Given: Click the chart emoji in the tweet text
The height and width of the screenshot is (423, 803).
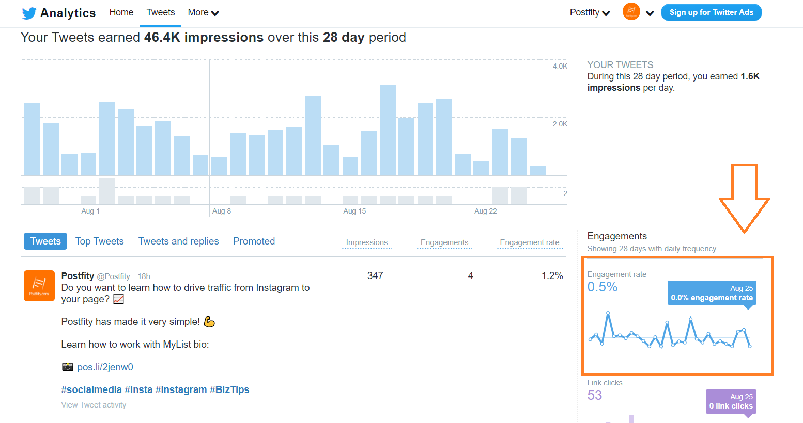Looking at the screenshot, I should (x=118, y=299).
